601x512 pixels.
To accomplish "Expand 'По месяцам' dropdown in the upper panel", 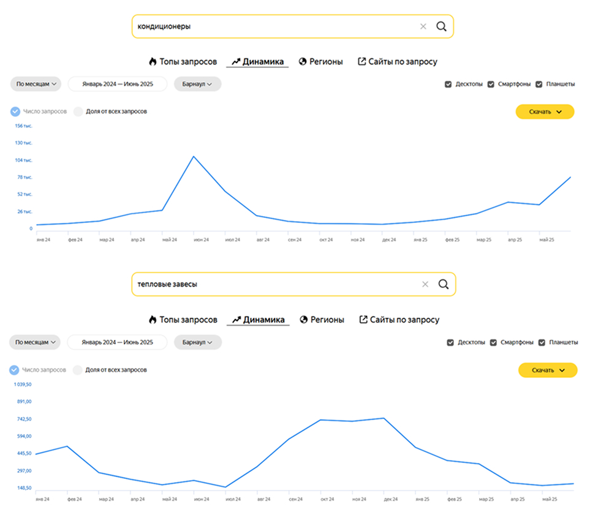I will tap(36, 84).
